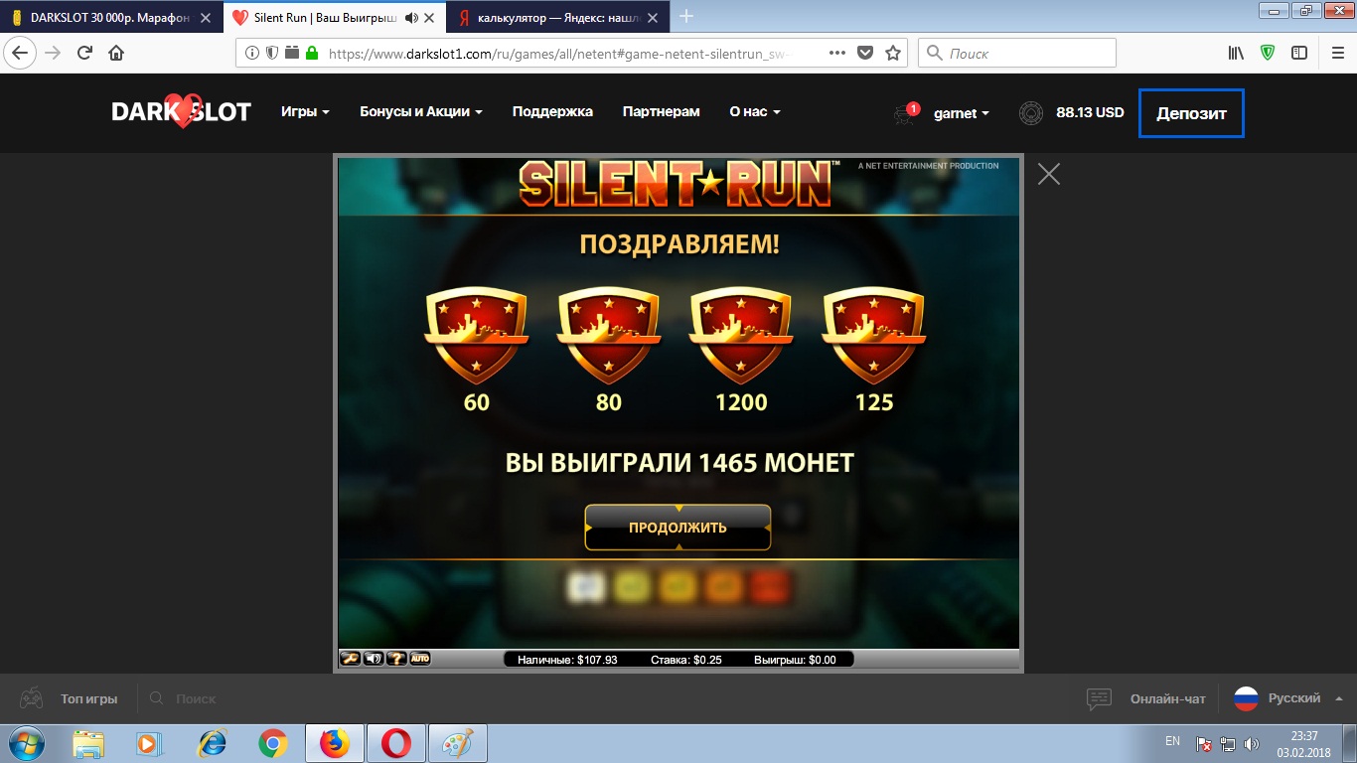Click the Депозит deposit button
The width and height of the screenshot is (1357, 763).
(1191, 113)
